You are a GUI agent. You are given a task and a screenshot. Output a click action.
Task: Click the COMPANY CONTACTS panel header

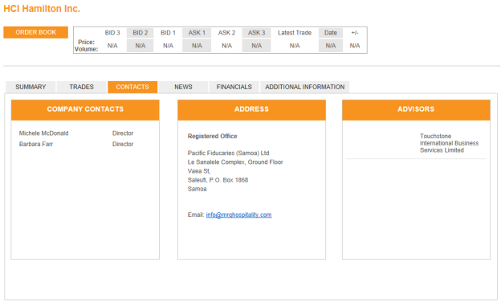click(x=85, y=110)
